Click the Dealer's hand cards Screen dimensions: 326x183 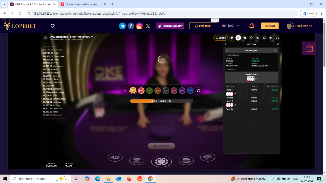tap(250, 79)
